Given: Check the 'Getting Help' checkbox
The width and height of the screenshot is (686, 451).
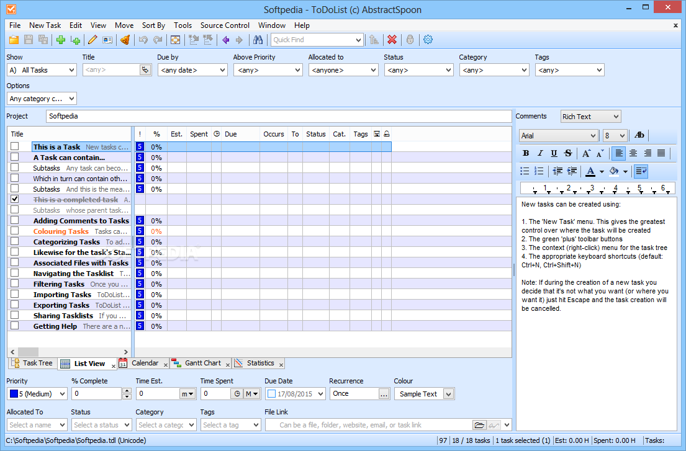Looking at the screenshot, I should [15, 326].
